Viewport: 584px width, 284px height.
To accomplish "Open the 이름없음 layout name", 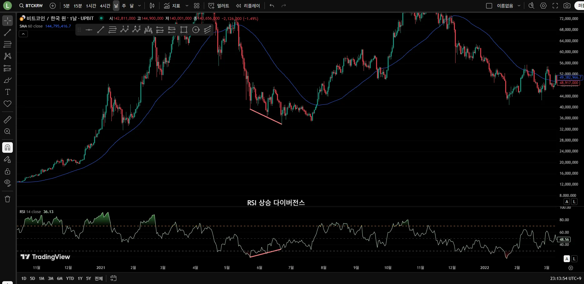I will (505, 6).
